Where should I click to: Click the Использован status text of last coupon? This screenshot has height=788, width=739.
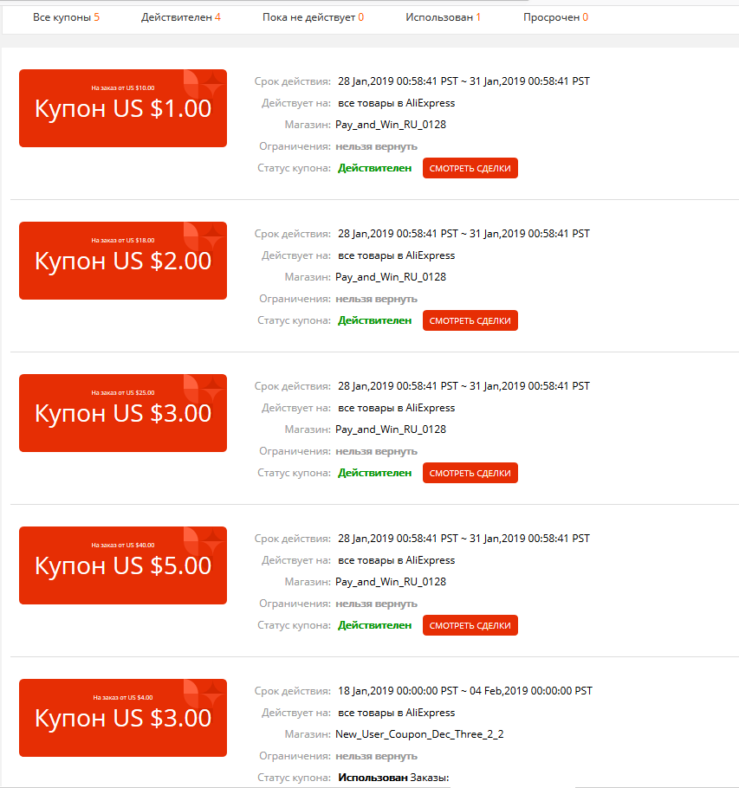(373, 778)
